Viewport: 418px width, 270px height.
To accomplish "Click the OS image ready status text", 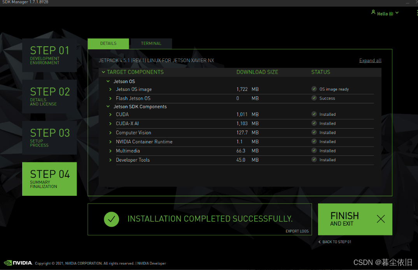I will click(334, 89).
